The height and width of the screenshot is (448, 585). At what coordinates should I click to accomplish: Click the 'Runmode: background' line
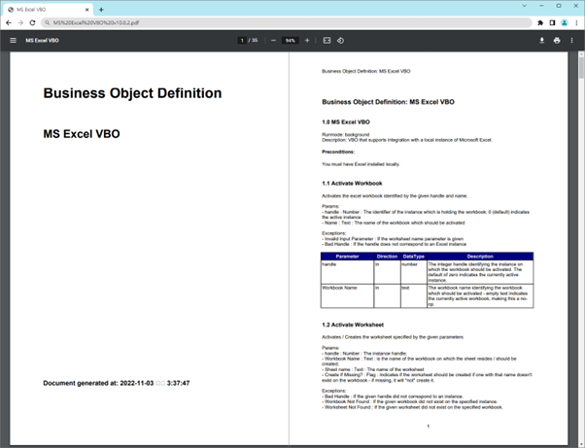[346, 135]
